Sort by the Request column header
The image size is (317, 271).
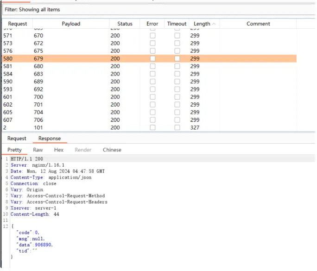[18, 24]
